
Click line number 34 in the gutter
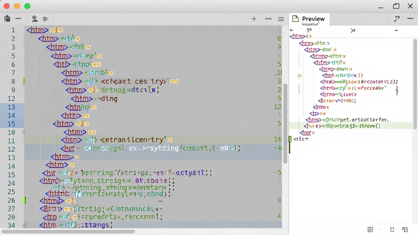pyautogui.click(x=11, y=225)
